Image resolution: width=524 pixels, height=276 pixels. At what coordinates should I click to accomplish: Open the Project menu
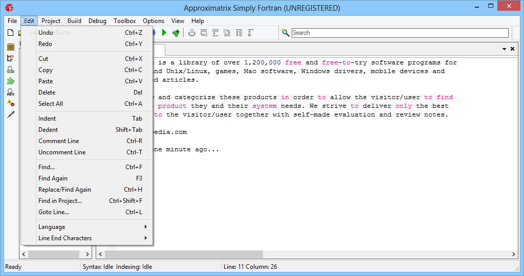[x=51, y=20]
